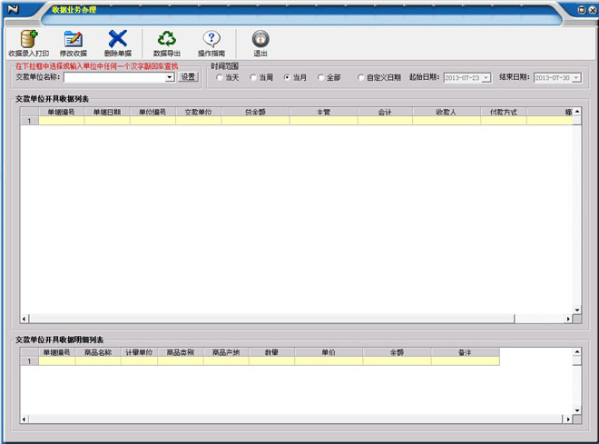Enable the 自定义日期 custom date option
The image size is (599, 444).
pos(362,78)
